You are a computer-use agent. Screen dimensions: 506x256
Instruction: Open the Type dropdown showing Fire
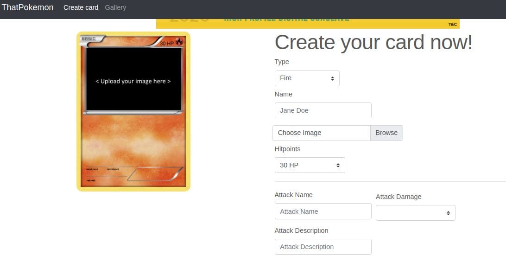(x=307, y=78)
